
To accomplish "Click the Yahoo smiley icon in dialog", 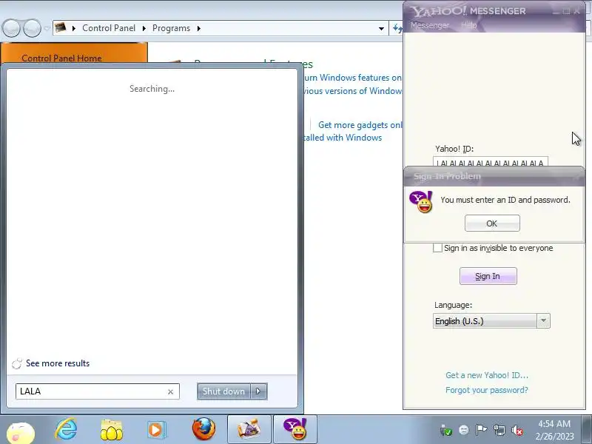I will coord(421,201).
